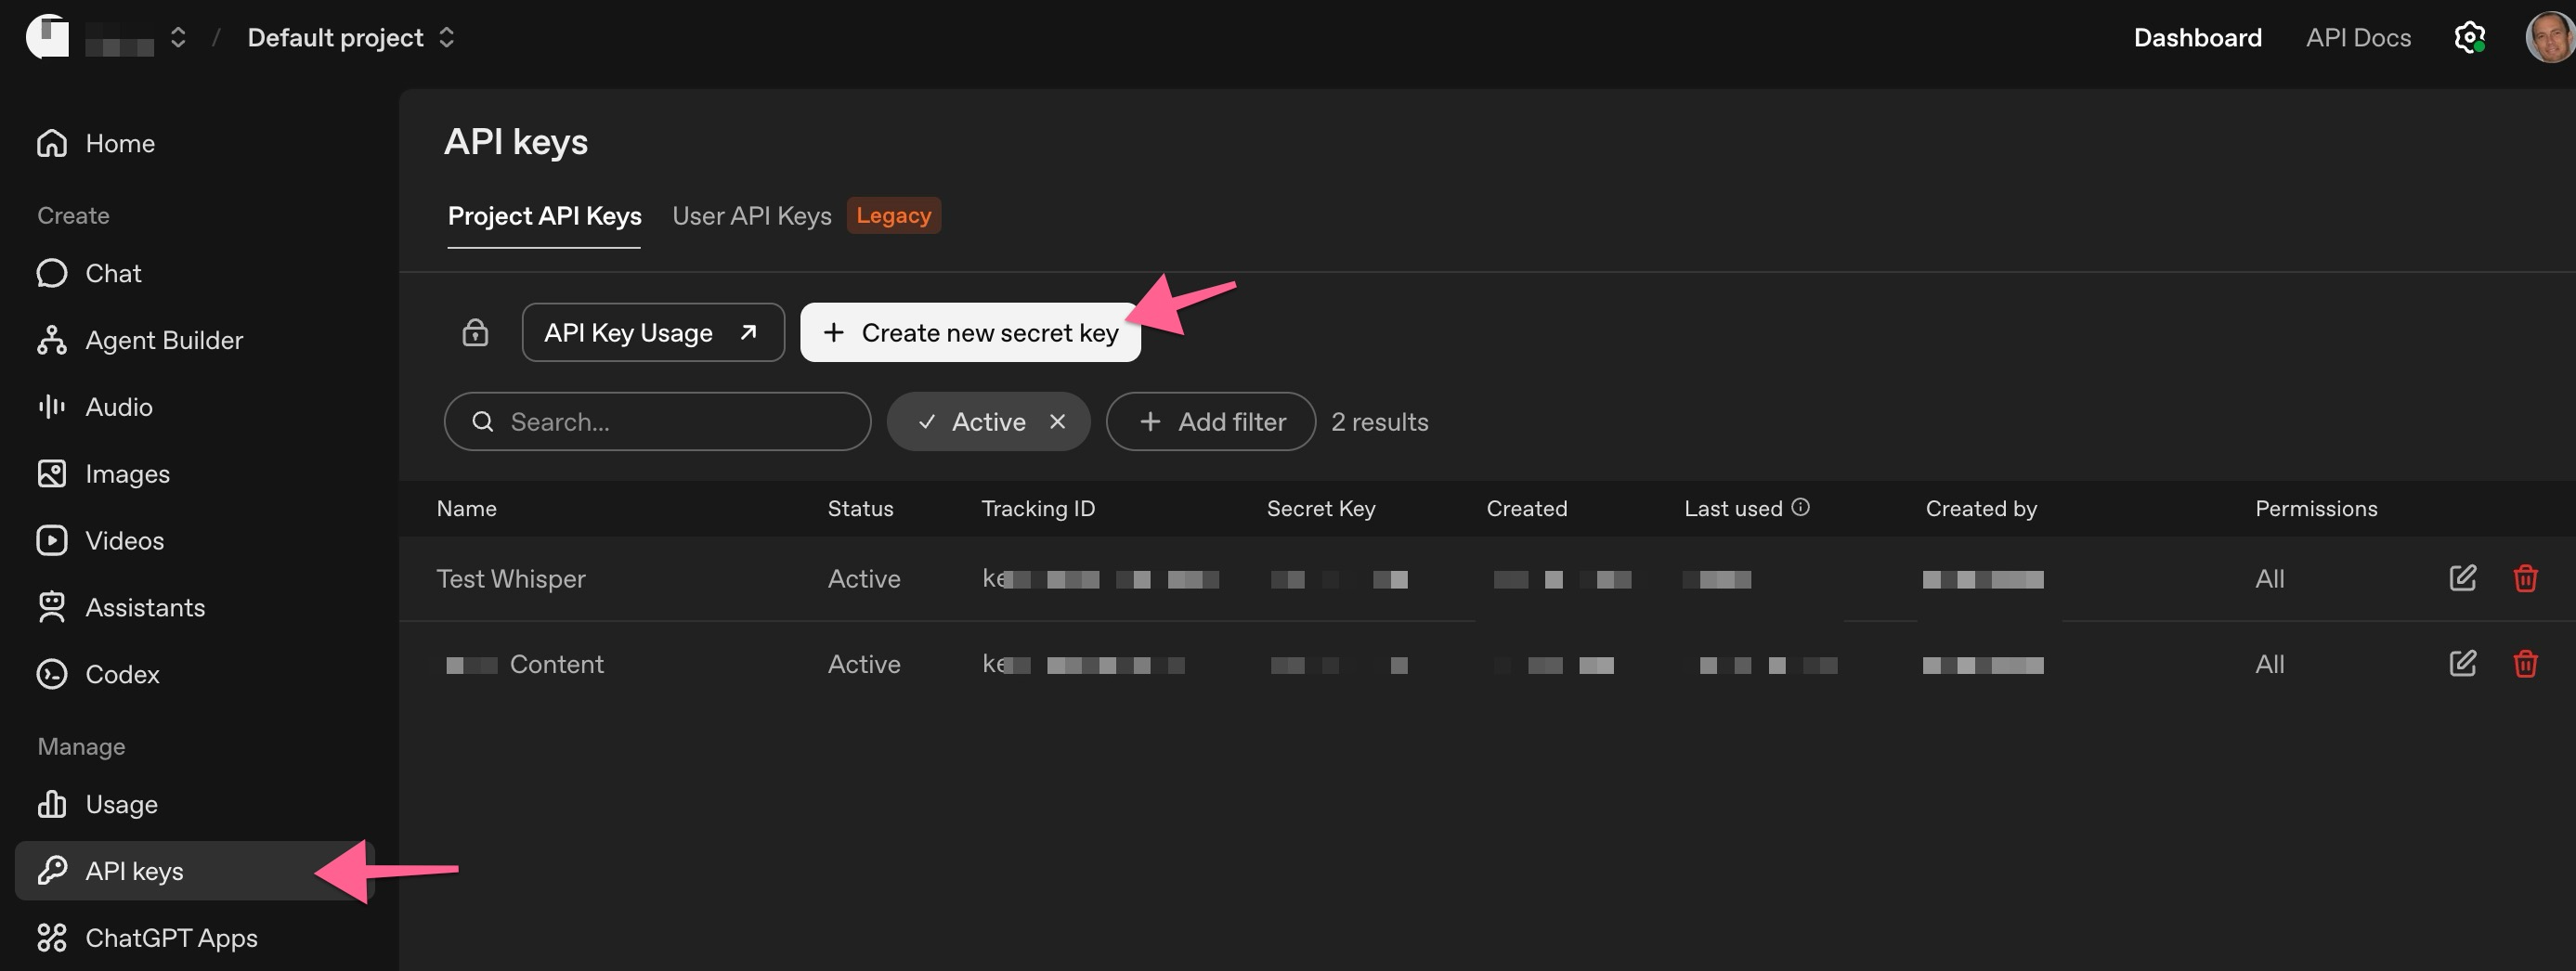Viewport: 2576px width, 971px height.
Task: Click the Name column header
Action: [466, 509]
